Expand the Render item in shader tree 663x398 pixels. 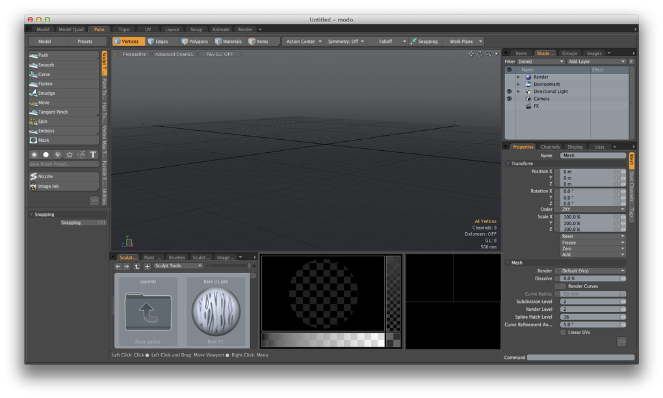[x=518, y=77]
